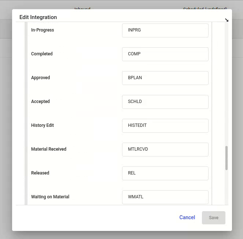This screenshot has height=239, width=243.
Task: Click the Save button
Action: tap(214, 218)
